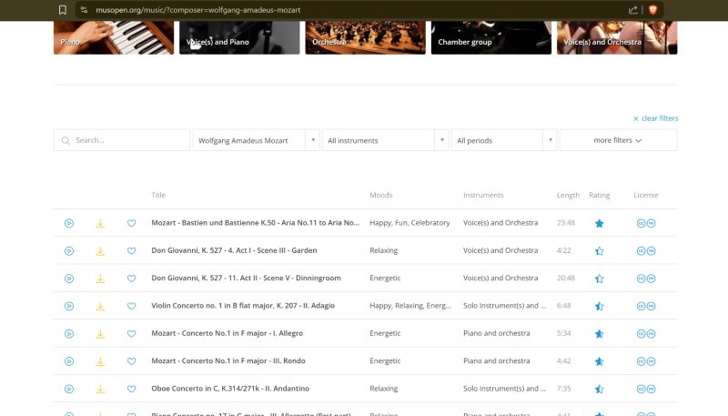Open Chamber group category card
The width and height of the screenshot is (728, 416).
pyautogui.click(x=491, y=37)
